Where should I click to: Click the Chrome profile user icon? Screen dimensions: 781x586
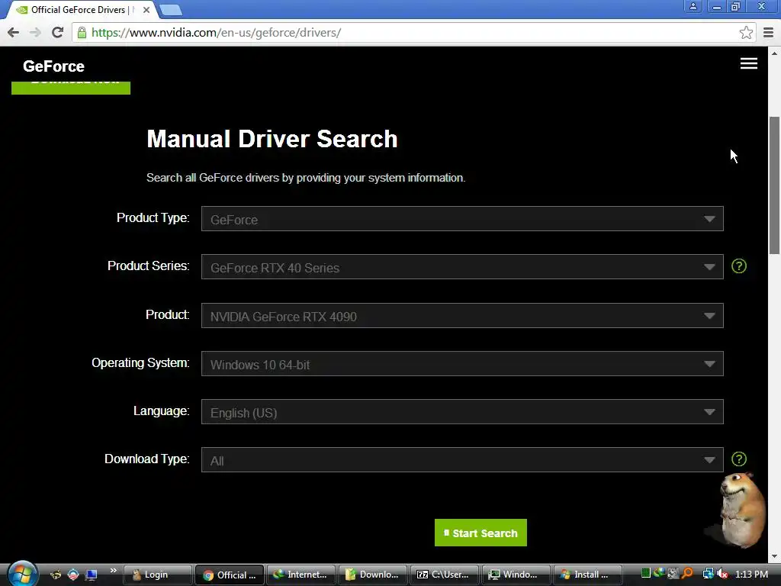pyautogui.click(x=693, y=6)
